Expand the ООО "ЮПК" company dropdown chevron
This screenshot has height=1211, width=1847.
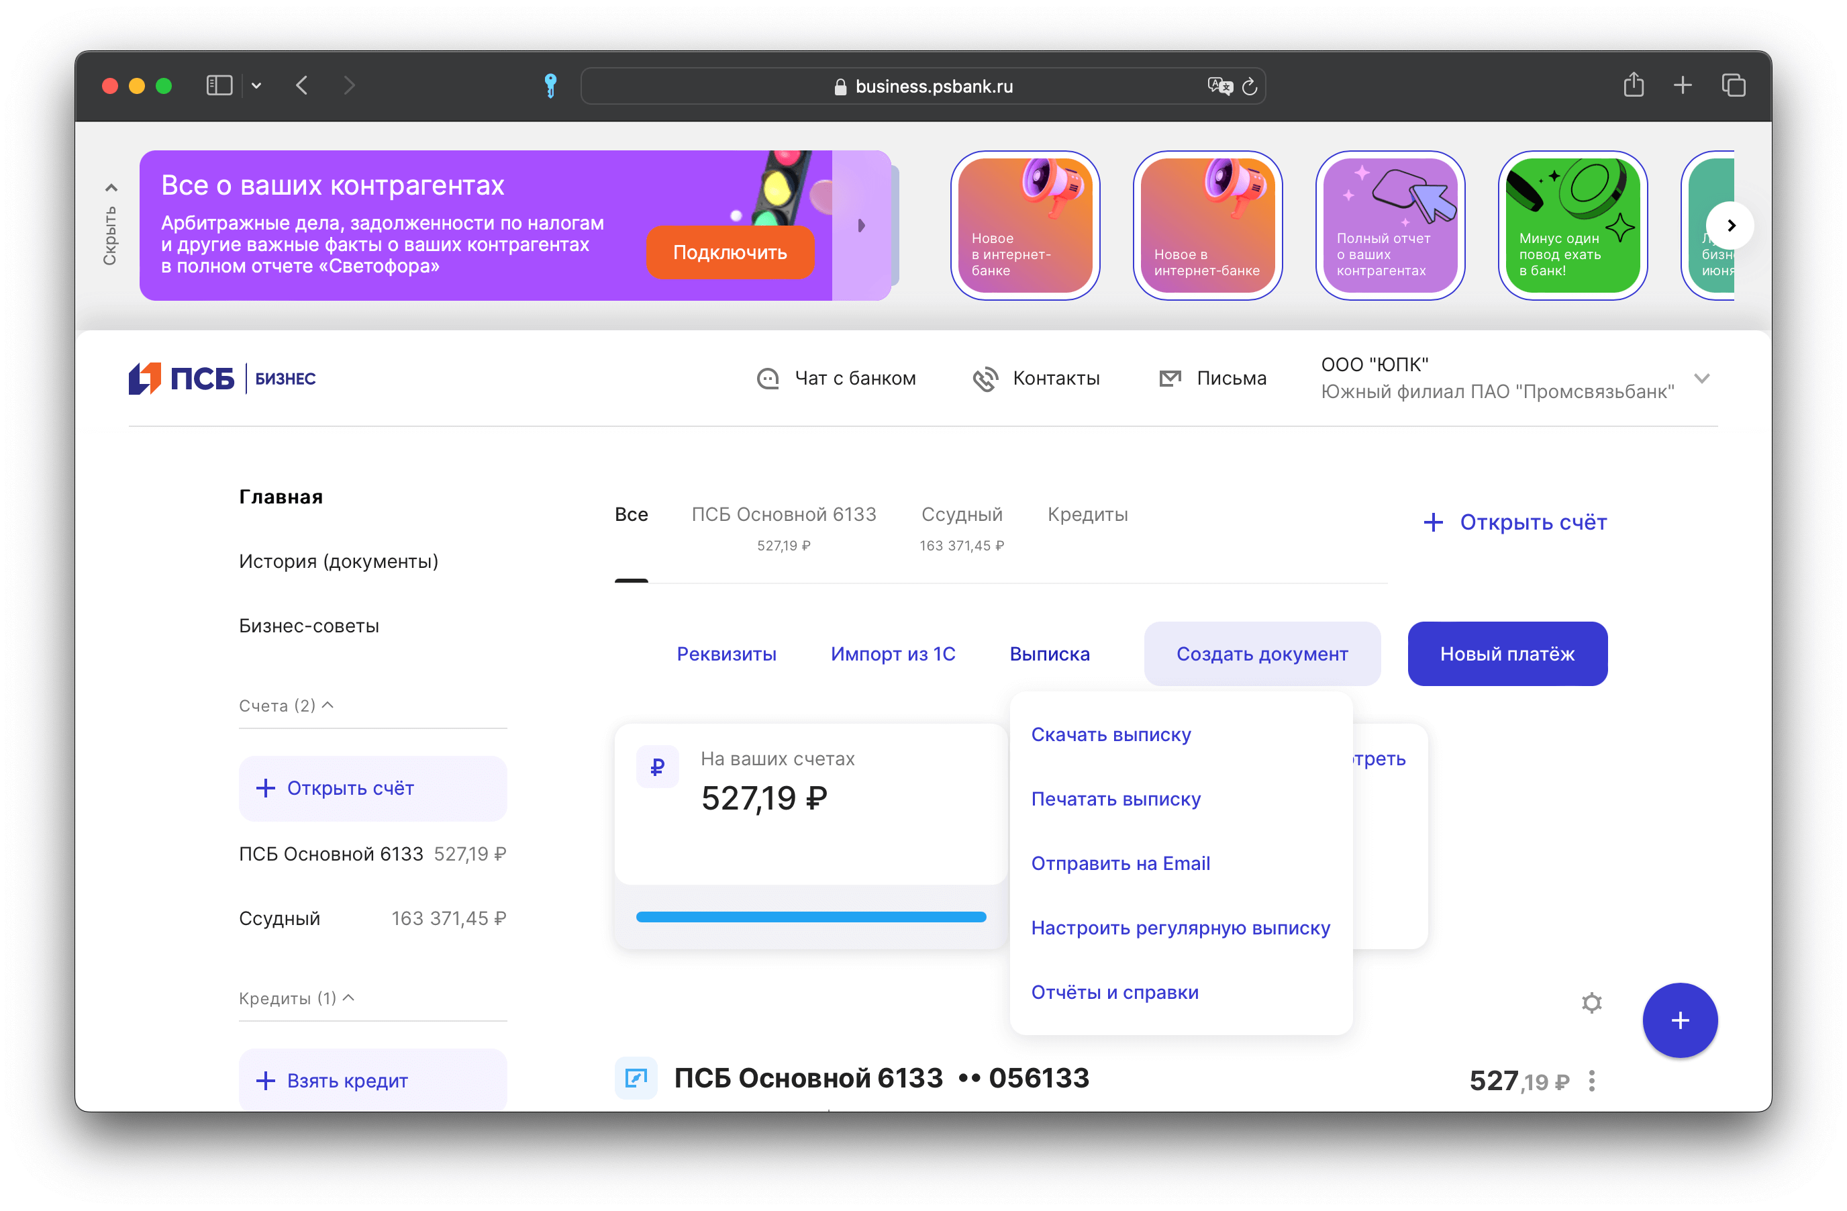point(1701,379)
